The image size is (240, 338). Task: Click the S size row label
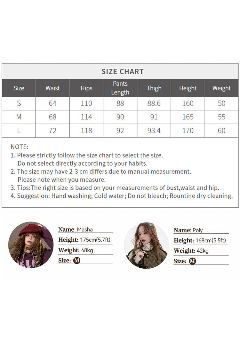coord(19,103)
